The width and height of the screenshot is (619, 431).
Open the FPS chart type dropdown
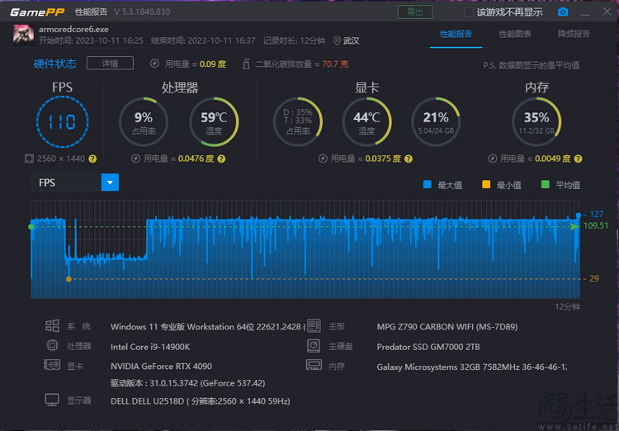110,182
